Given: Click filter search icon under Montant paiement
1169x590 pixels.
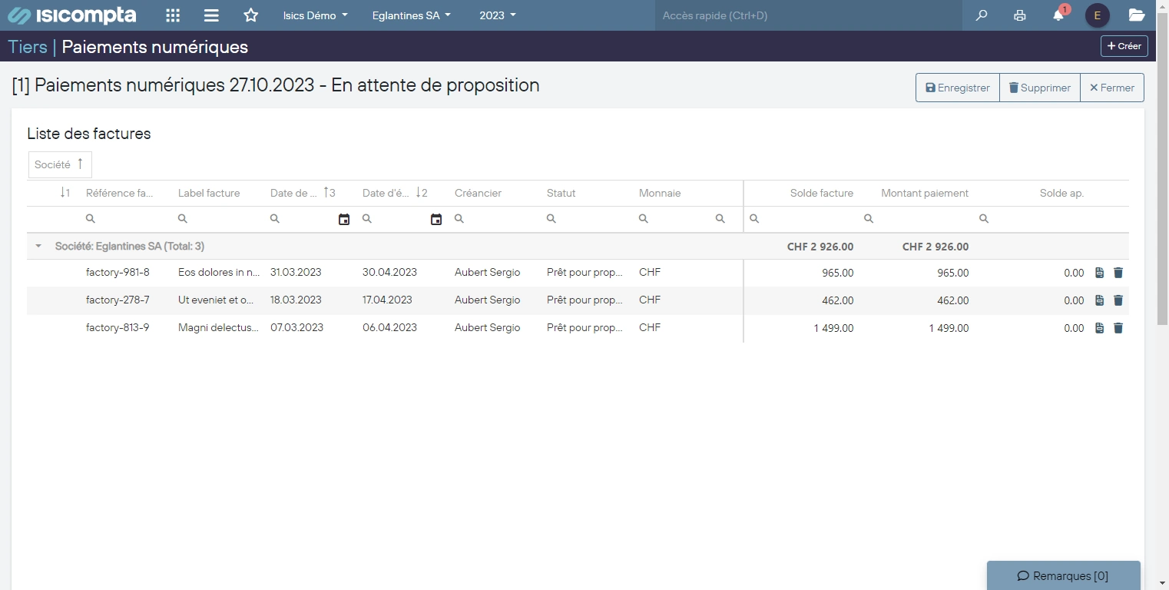Looking at the screenshot, I should tap(869, 219).
